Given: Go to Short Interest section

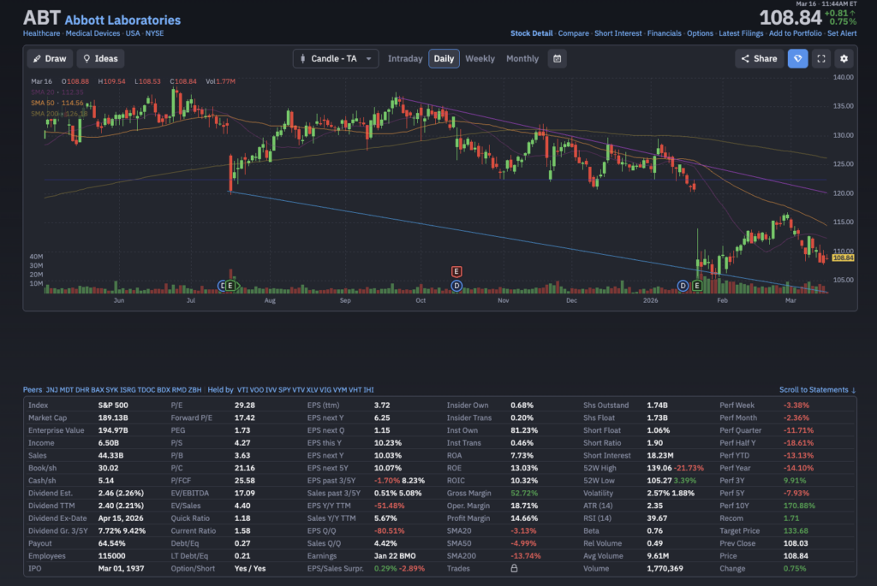Looking at the screenshot, I should [x=617, y=33].
